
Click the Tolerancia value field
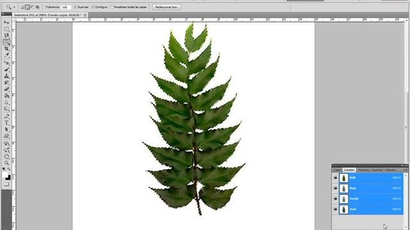[x=65, y=7]
